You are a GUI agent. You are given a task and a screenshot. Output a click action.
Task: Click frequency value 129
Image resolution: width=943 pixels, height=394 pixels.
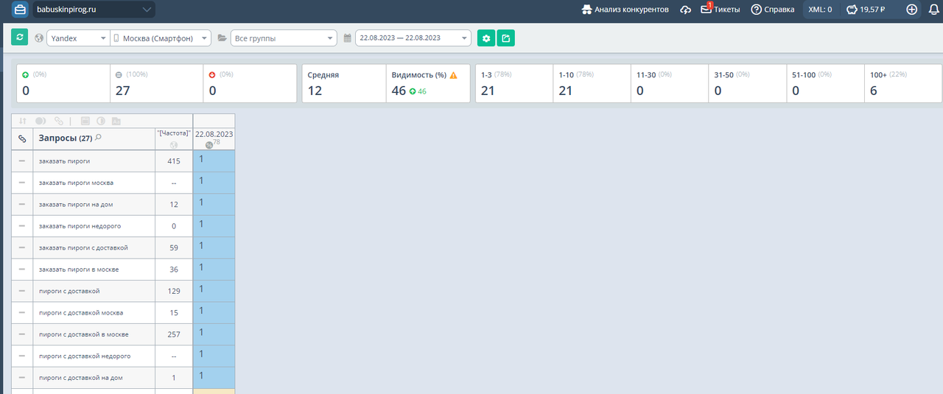[x=174, y=291]
